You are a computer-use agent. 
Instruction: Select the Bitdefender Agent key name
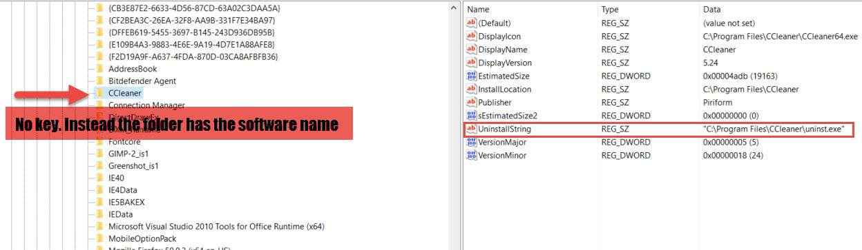pyautogui.click(x=142, y=81)
